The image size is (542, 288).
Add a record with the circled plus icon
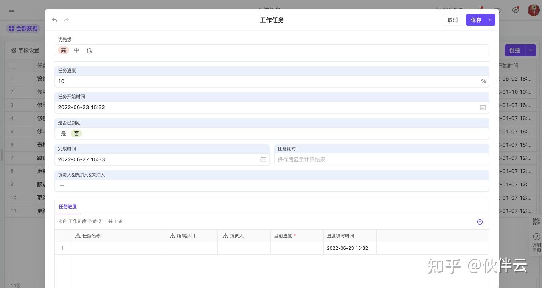(480, 222)
